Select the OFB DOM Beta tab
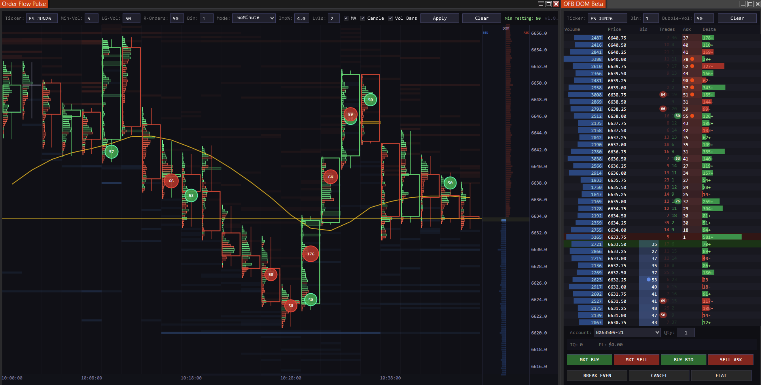 click(583, 4)
